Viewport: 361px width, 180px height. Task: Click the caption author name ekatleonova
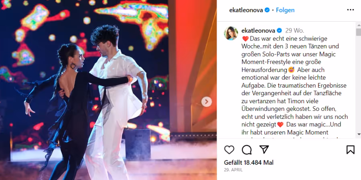[258, 30]
